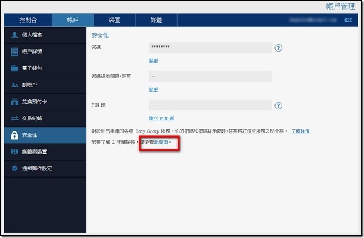Click the 媒體與裝置 monitor icon
Image resolution: width=364 pixels, height=238 pixels.
pos(14,151)
